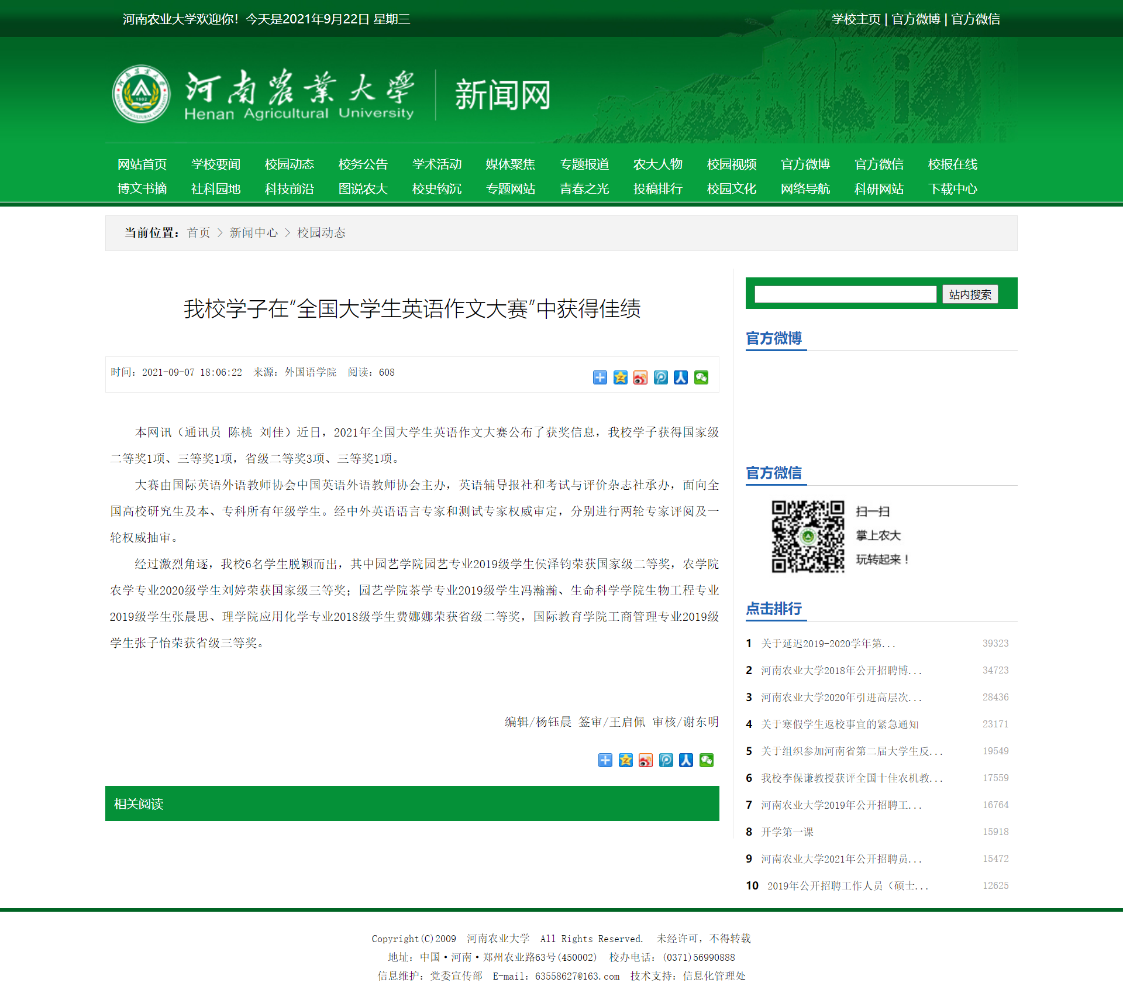The image size is (1123, 1003).
Task: Click the site search text field
Action: click(x=845, y=294)
